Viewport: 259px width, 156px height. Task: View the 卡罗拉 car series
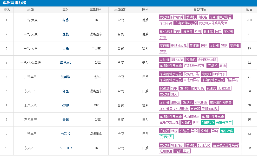pyautogui.click(x=65, y=134)
